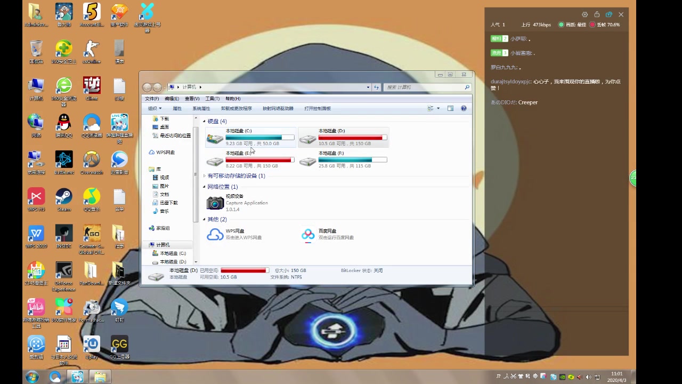Open the WPS网盘 cloud icon under 其他
The height and width of the screenshot is (384, 682).
(x=215, y=234)
